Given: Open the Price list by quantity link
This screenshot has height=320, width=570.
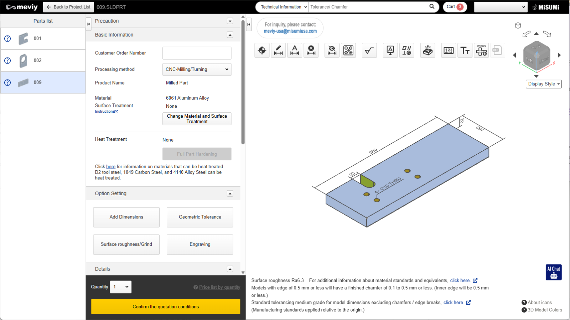Looking at the screenshot, I should coord(219,287).
